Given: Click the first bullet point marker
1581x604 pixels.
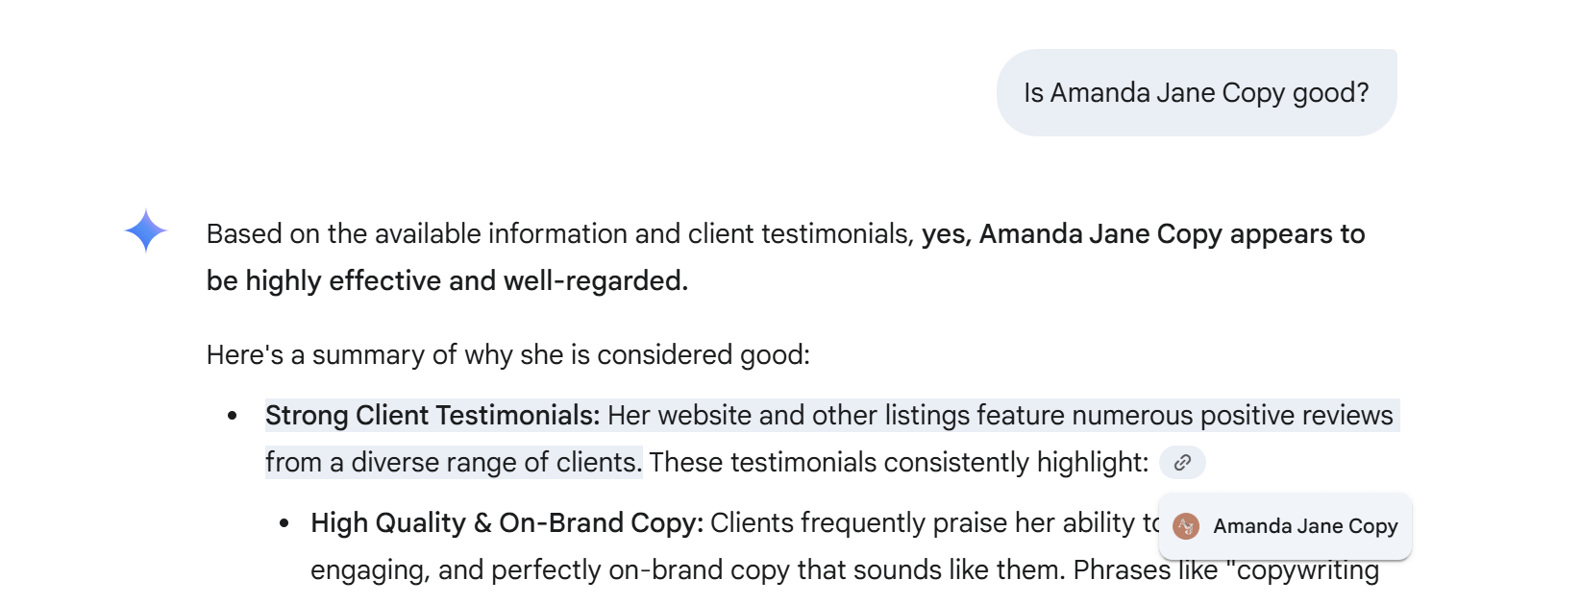Looking at the screenshot, I should (x=234, y=415).
